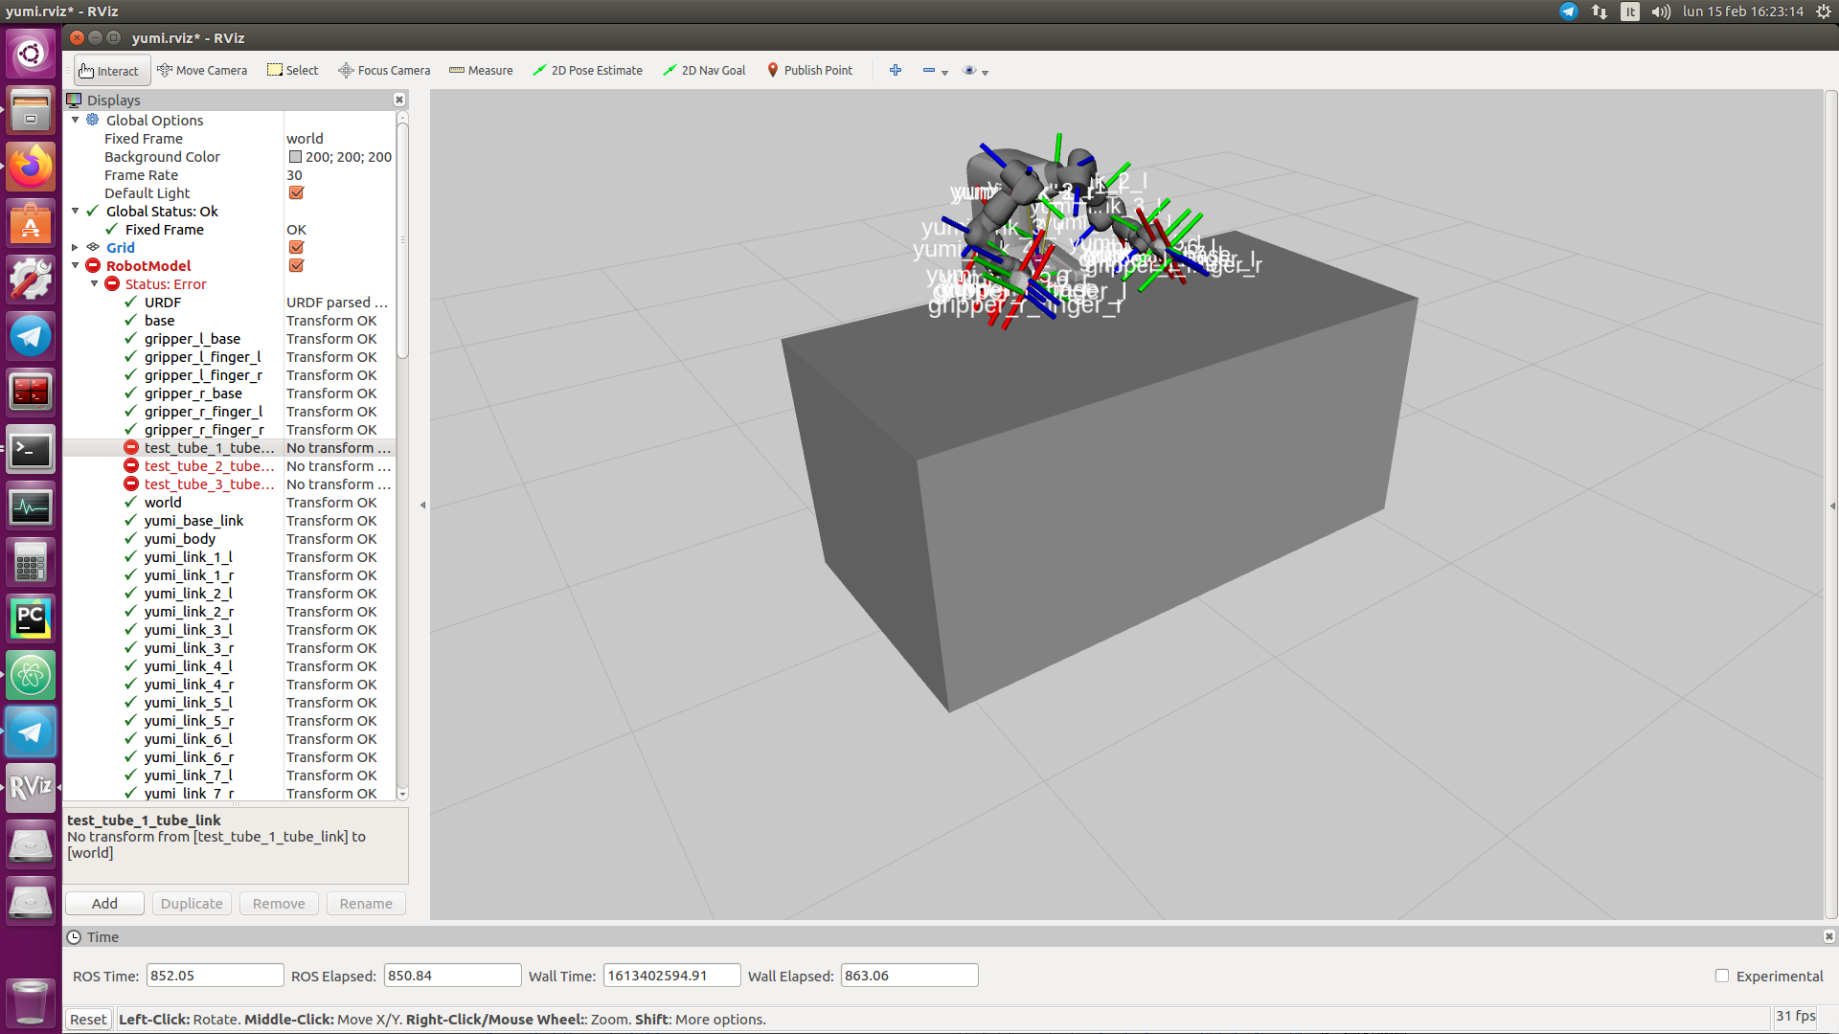Open the Terminal launcher icon
The width and height of the screenshot is (1839, 1034).
[x=31, y=450]
